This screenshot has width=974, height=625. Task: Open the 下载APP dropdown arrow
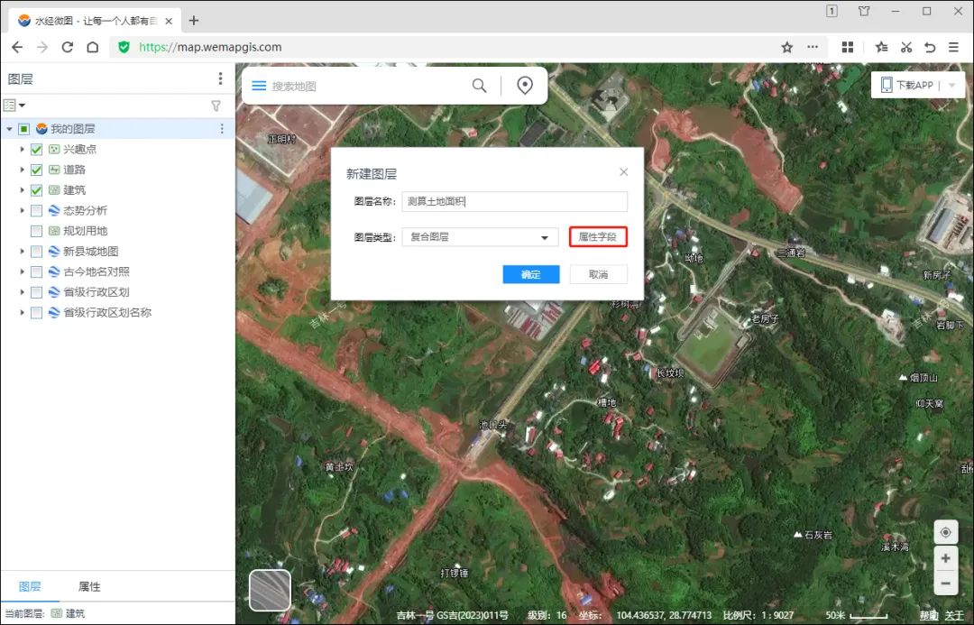(952, 86)
